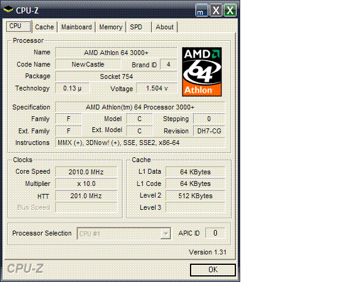Close window with green X button

click(230, 10)
